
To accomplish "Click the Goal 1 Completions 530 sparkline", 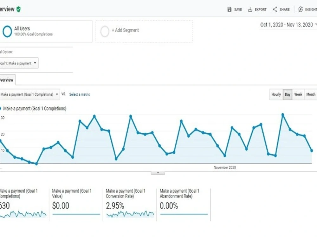I will pyautogui.click(x=23, y=214).
